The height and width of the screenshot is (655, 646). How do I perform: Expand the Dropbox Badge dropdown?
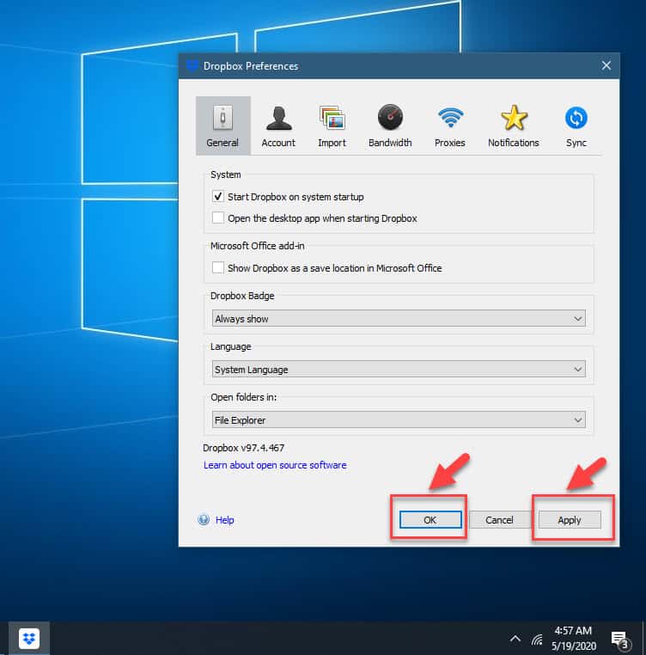tap(399, 319)
